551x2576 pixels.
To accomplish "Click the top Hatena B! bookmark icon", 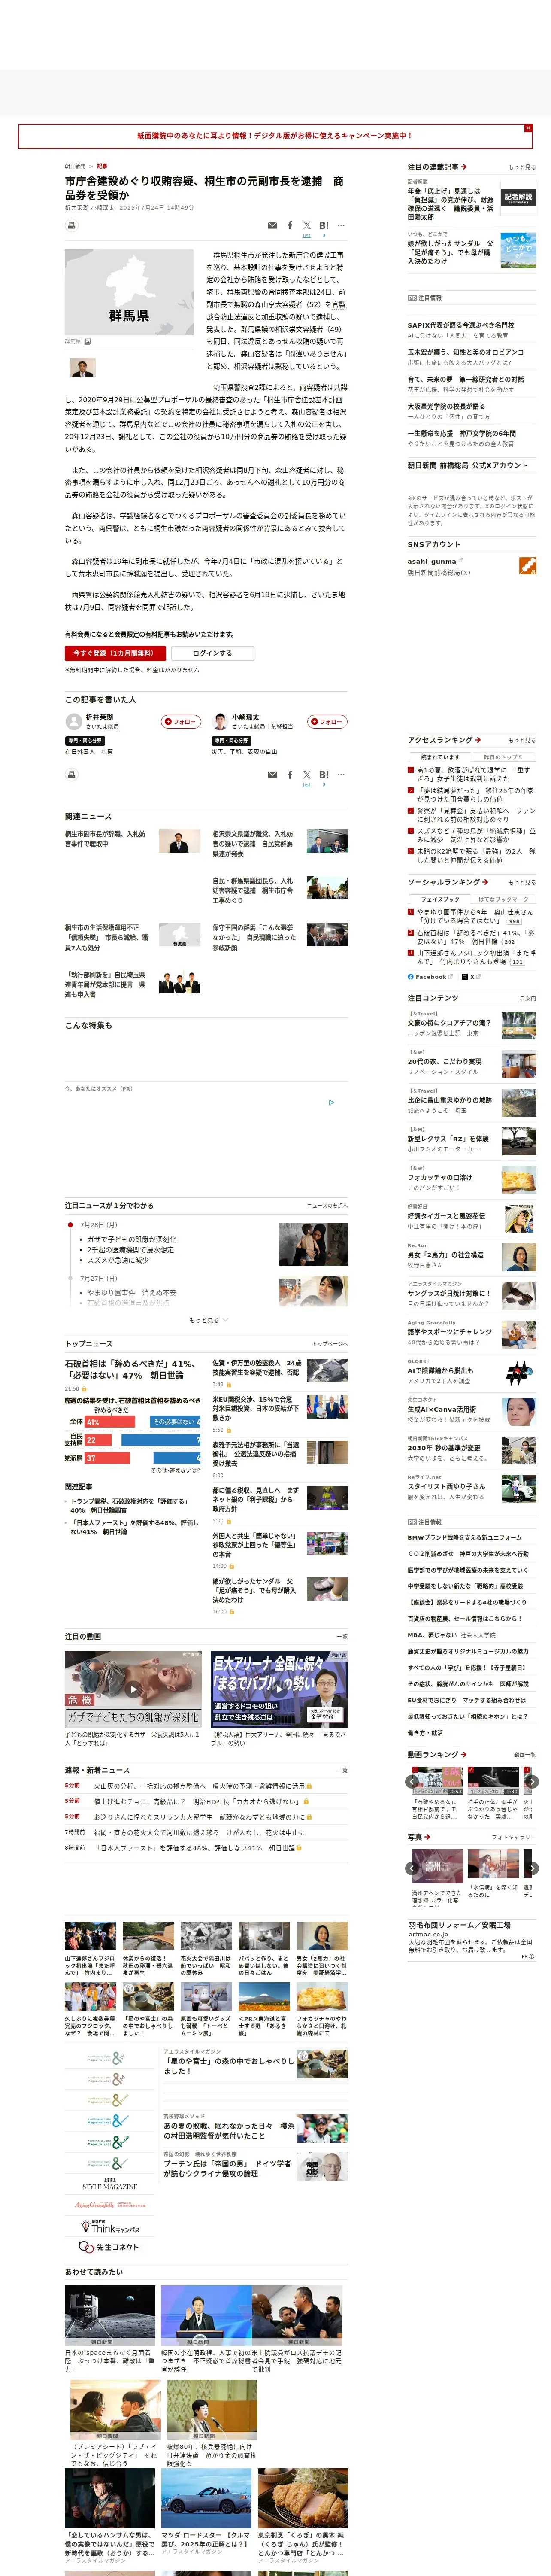I will point(324,225).
